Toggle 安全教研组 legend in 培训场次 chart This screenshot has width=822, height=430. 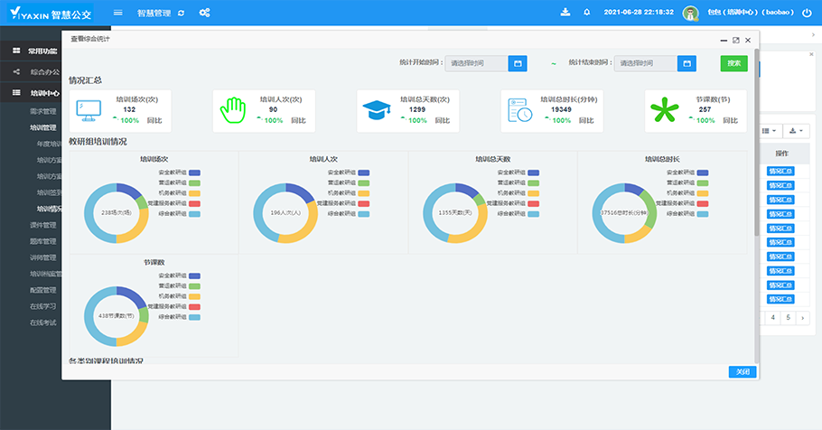tap(194, 172)
